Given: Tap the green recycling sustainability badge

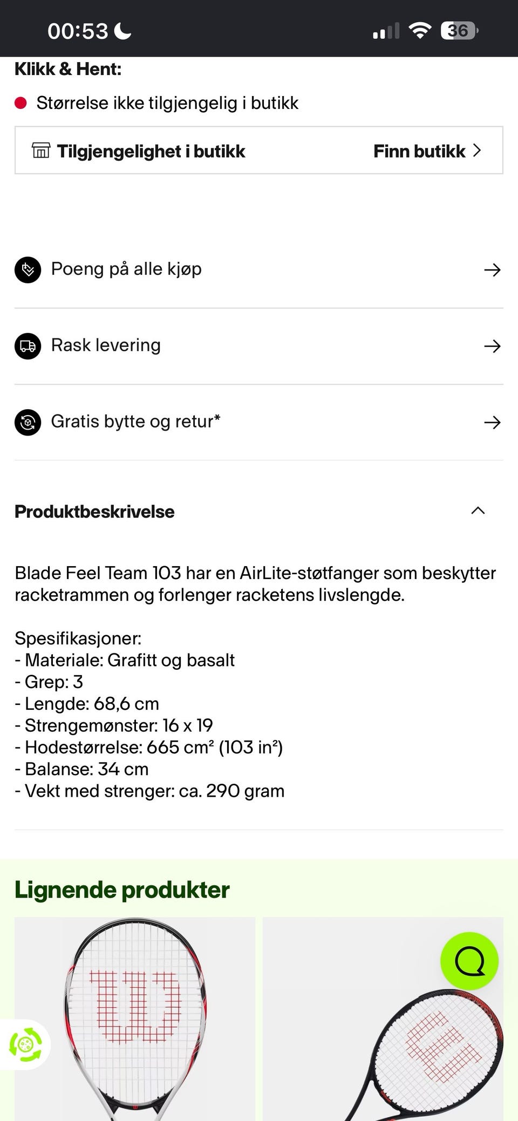Looking at the screenshot, I should [25, 1045].
